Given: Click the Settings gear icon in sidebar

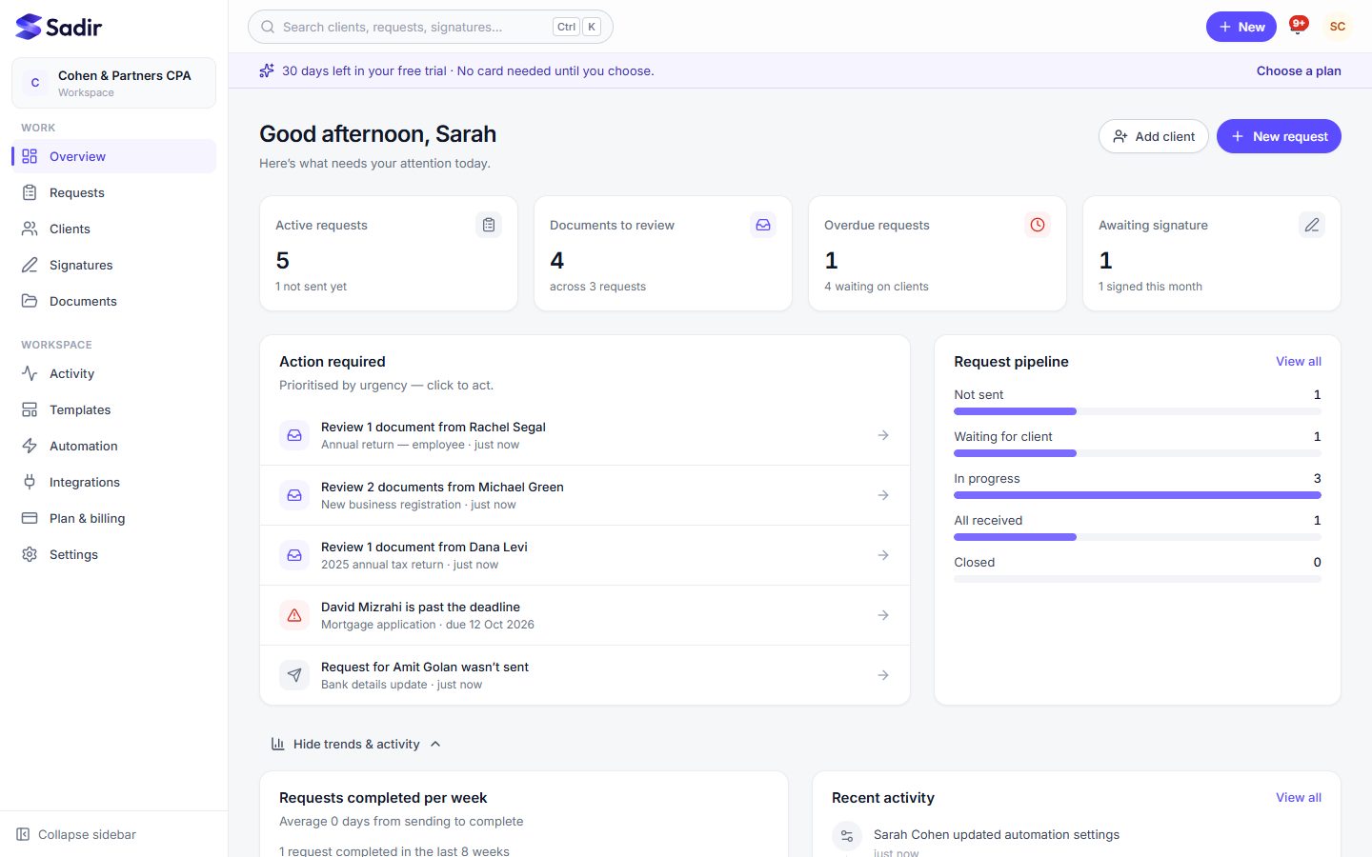Looking at the screenshot, I should click(x=30, y=554).
